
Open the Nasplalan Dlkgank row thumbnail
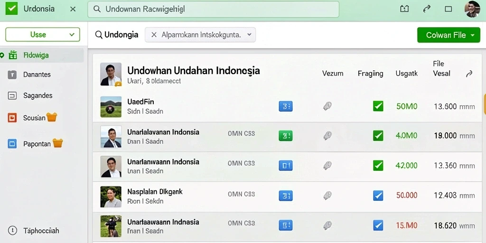pyautogui.click(x=111, y=197)
